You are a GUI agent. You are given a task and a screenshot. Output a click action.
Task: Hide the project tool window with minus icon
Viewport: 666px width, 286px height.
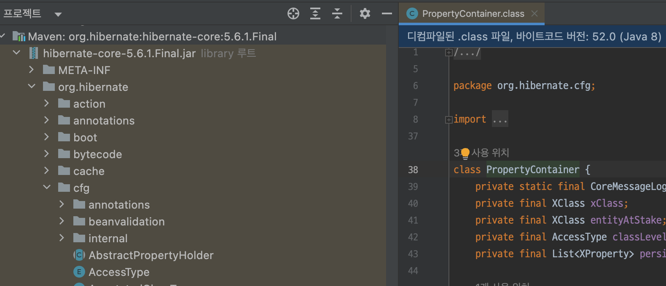pyautogui.click(x=387, y=13)
